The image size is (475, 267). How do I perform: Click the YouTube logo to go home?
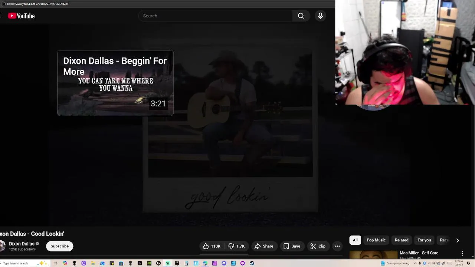[21, 16]
